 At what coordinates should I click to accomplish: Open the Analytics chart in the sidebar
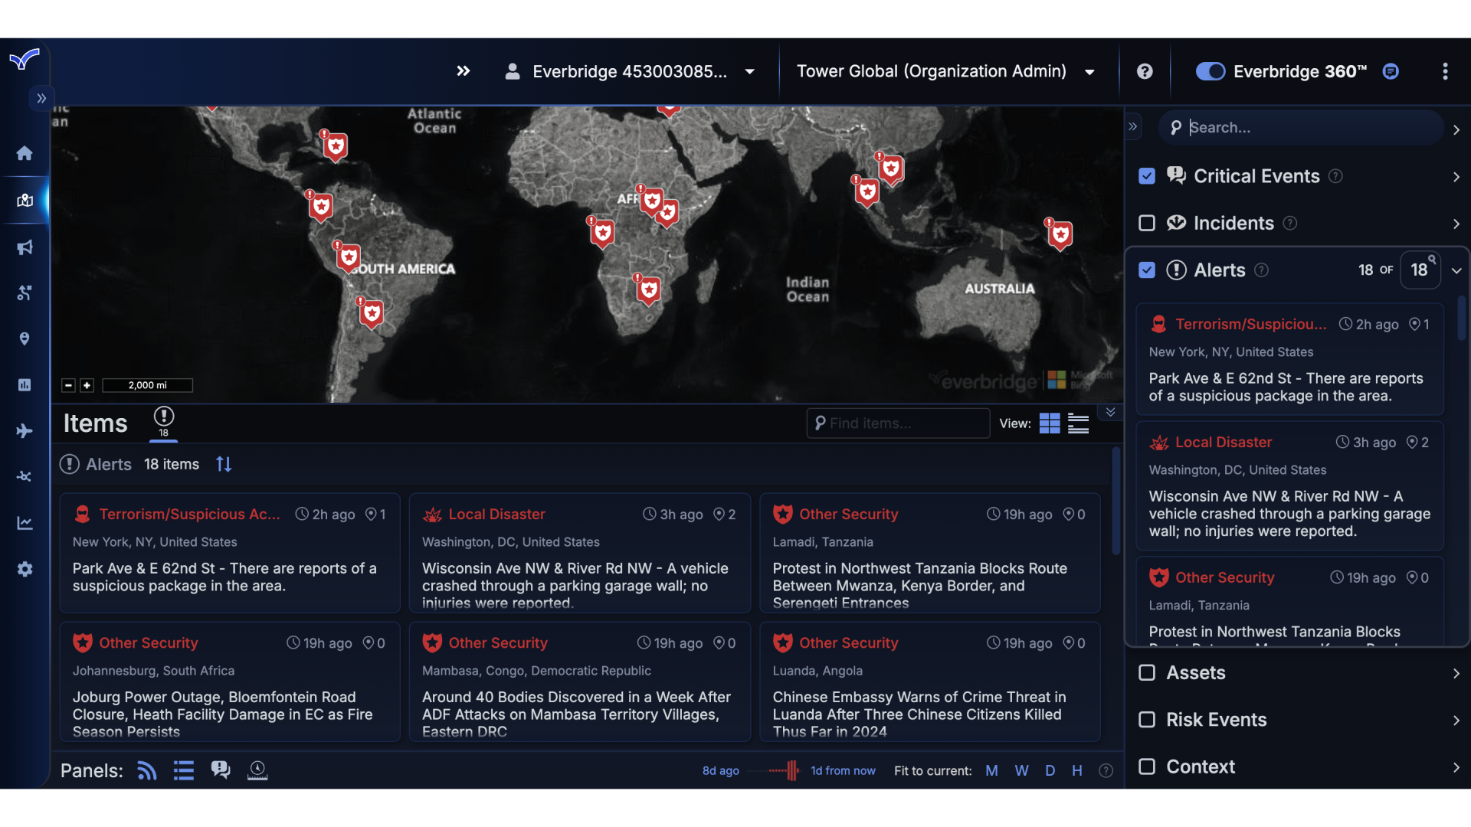(x=25, y=522)
